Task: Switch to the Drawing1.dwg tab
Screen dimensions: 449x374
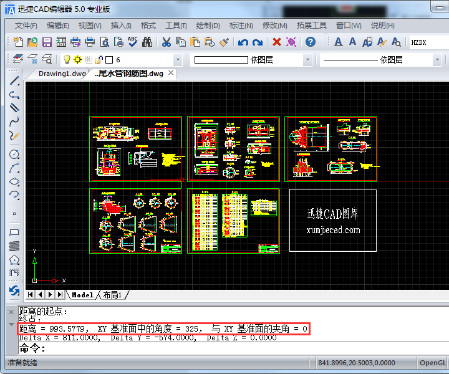Action: pyautogui.click(x=62, y=74)
